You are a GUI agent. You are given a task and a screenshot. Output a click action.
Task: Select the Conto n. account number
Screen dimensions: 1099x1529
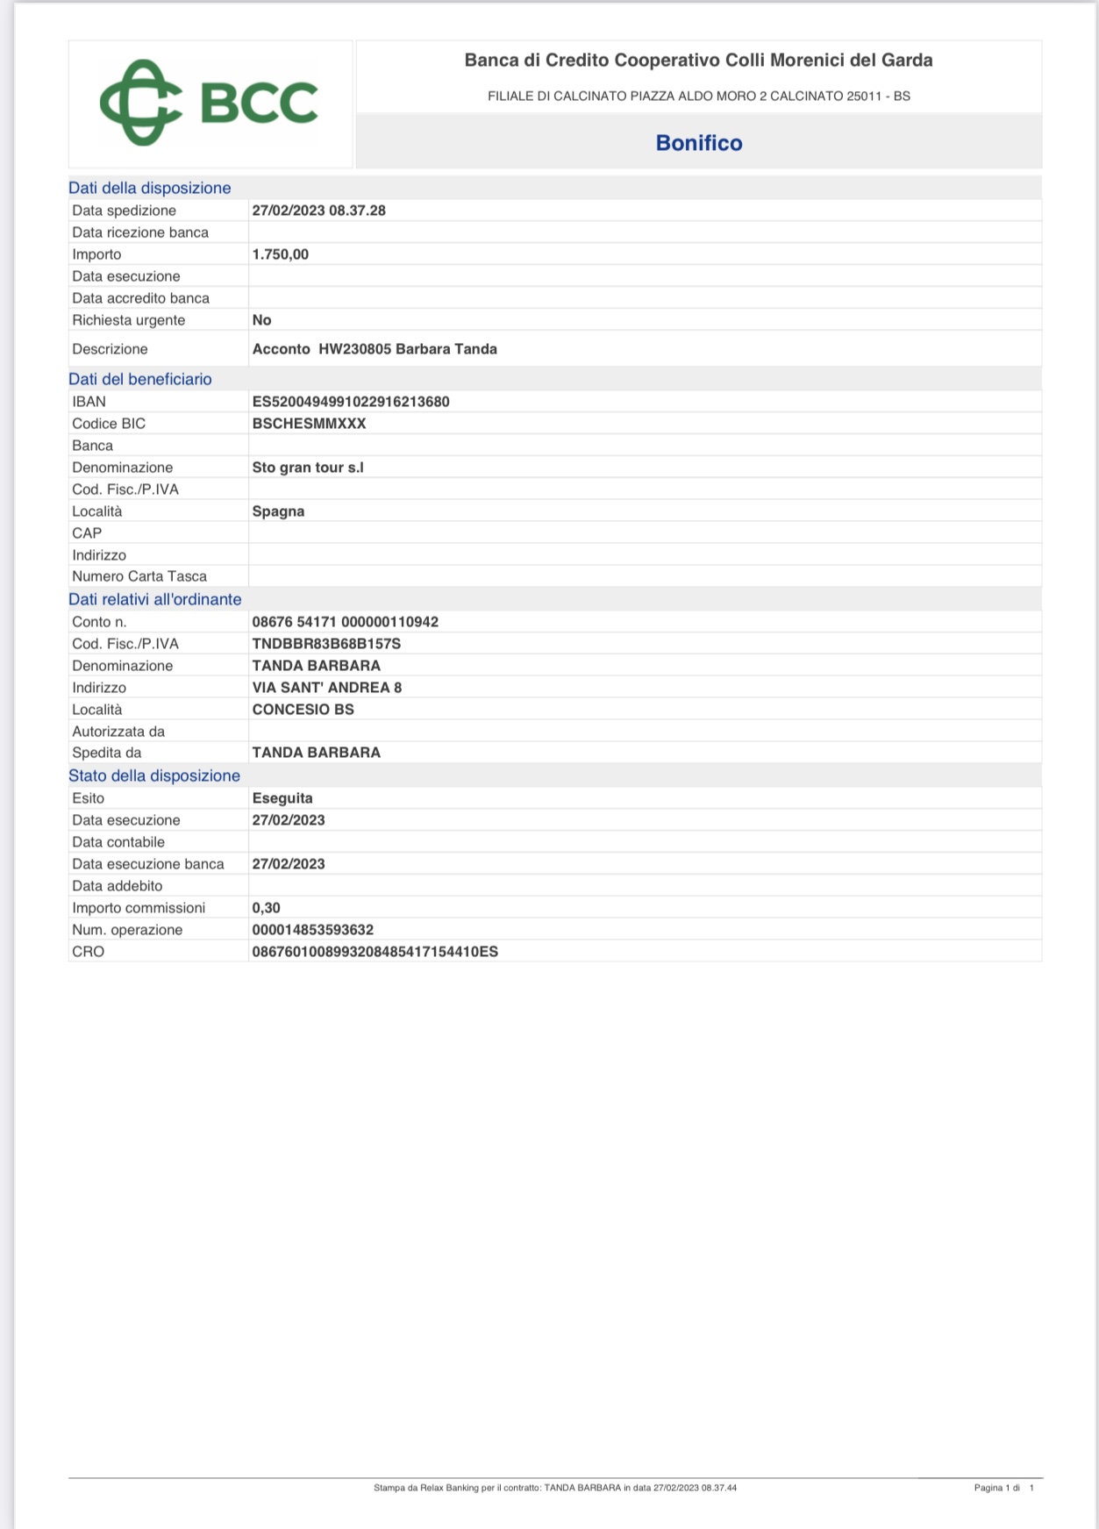[346, 622]
